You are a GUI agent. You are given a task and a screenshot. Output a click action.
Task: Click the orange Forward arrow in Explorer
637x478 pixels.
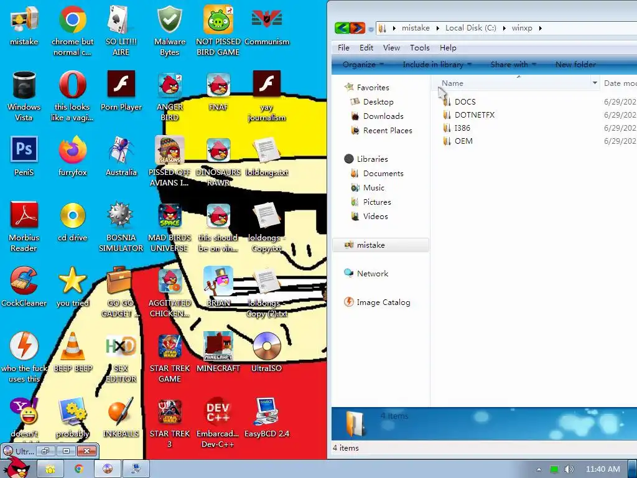[358, 28]
